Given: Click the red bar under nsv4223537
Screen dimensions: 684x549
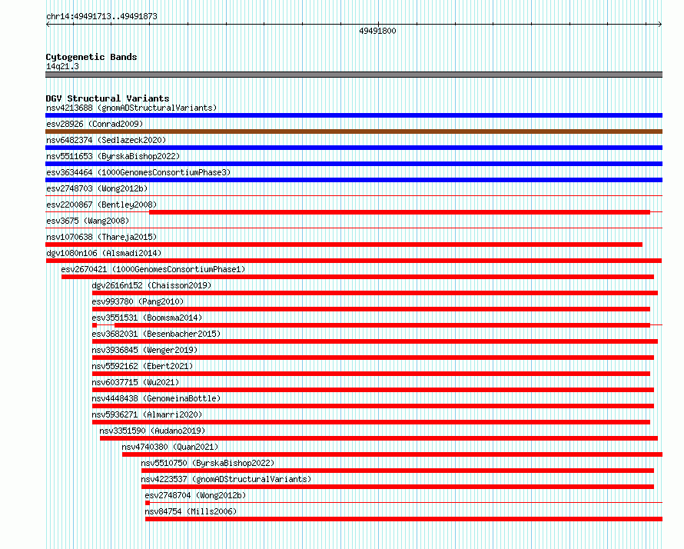Looking at the screenshot, I should tap(397, 487).
